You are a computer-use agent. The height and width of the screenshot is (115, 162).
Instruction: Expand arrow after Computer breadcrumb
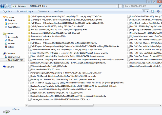28,6
